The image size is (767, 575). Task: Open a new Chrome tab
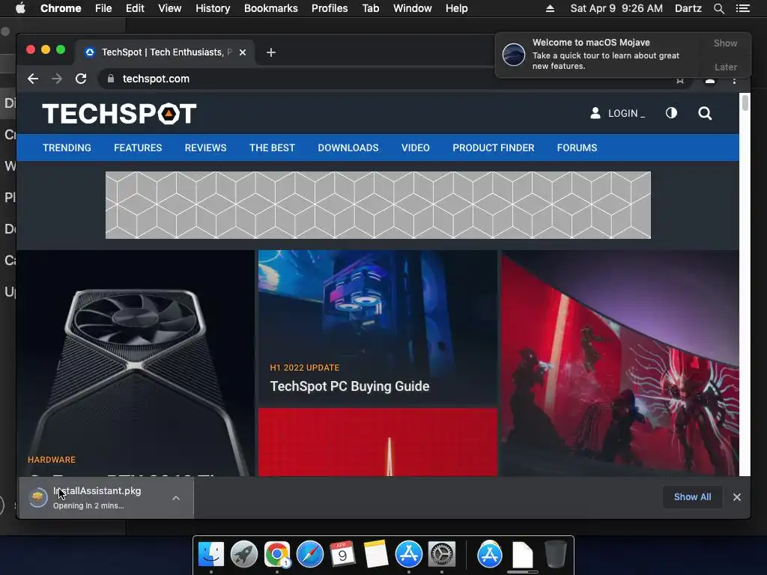pyautogui.click(x=271, y=52)
